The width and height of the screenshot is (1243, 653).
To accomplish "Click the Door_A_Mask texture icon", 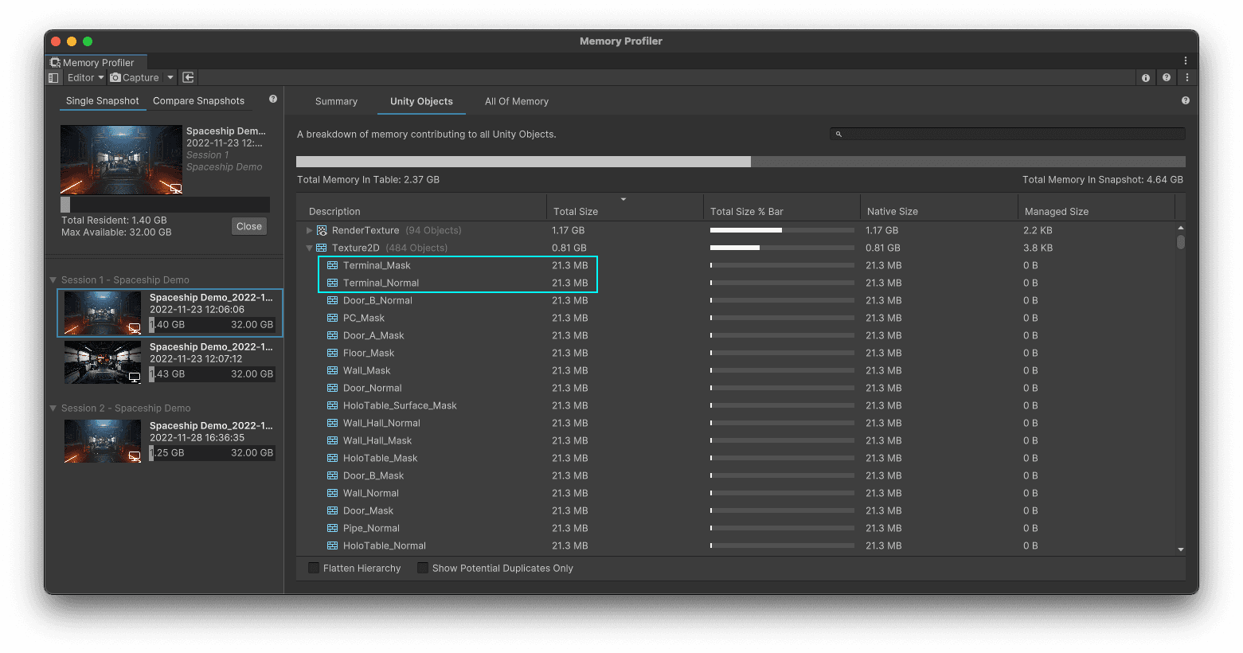I will [333, 335].
